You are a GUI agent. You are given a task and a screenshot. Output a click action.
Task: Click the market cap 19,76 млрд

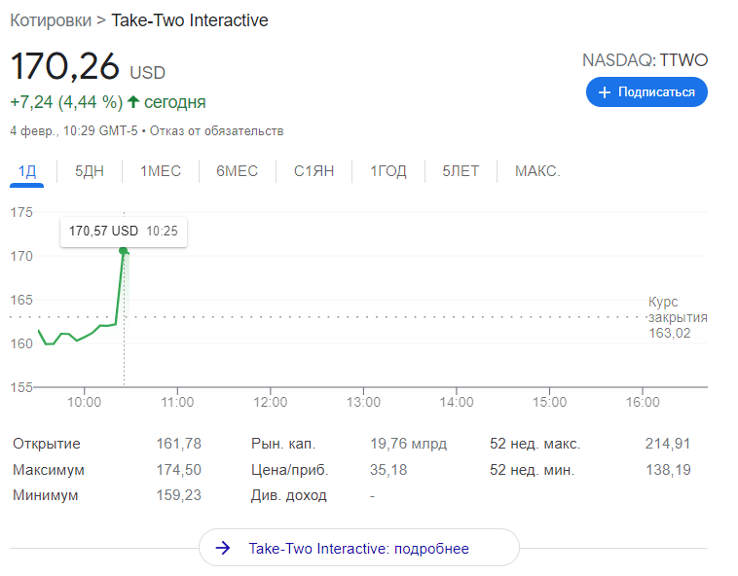point(409,444)
